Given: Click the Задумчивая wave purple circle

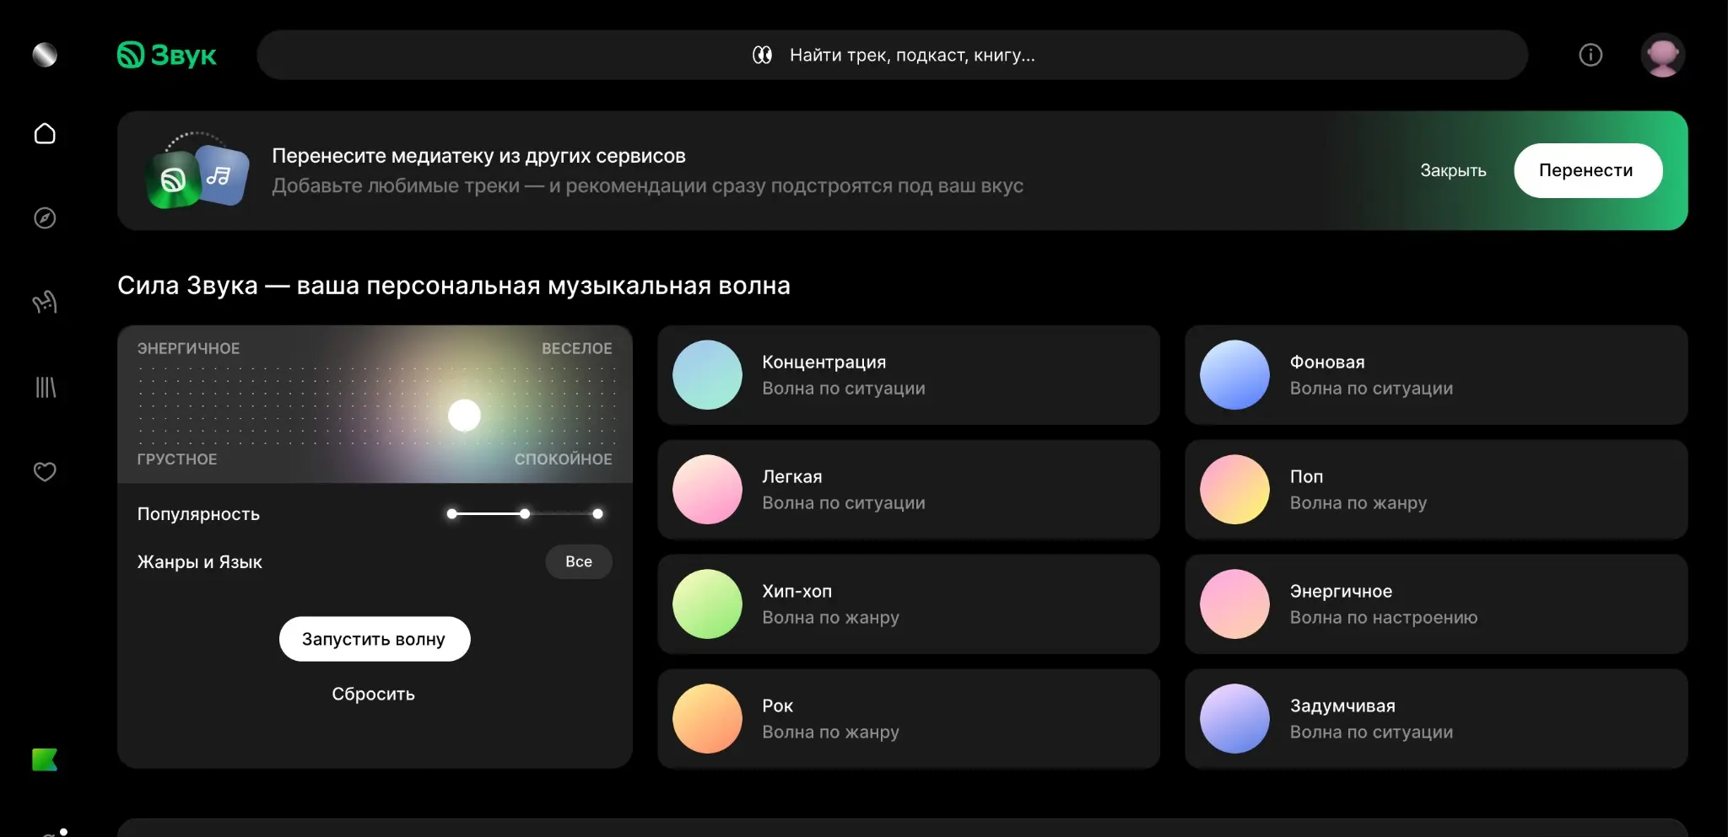Looking at the screenshot, I should tap(1234, 719).
